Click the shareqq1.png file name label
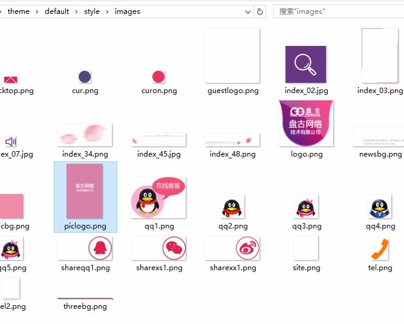Screen dimensions: 404x324 (85, 268)
